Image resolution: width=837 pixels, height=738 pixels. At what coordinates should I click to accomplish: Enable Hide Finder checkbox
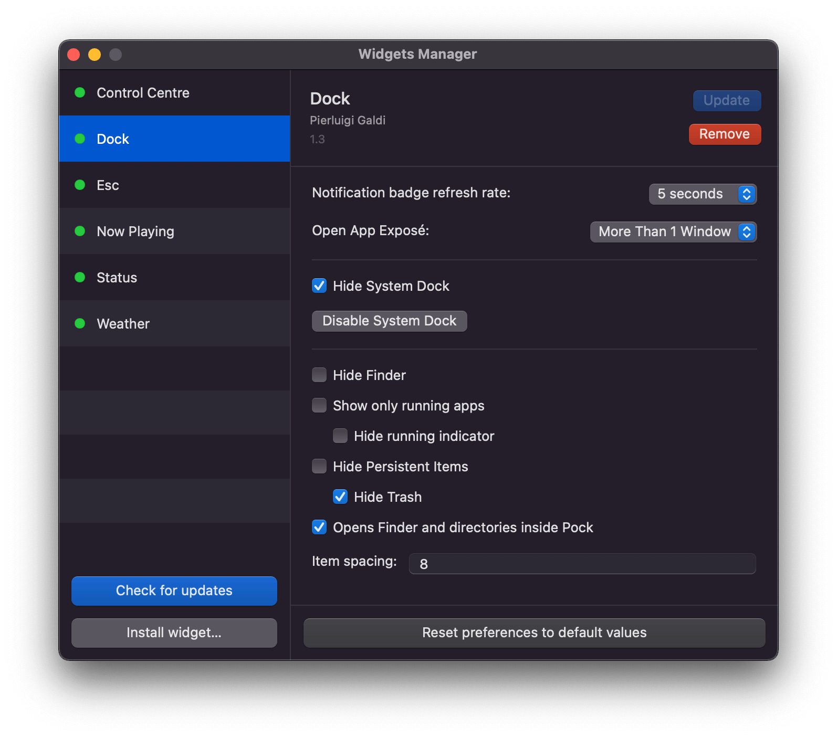pyautogui.click(x=319, y=375)
